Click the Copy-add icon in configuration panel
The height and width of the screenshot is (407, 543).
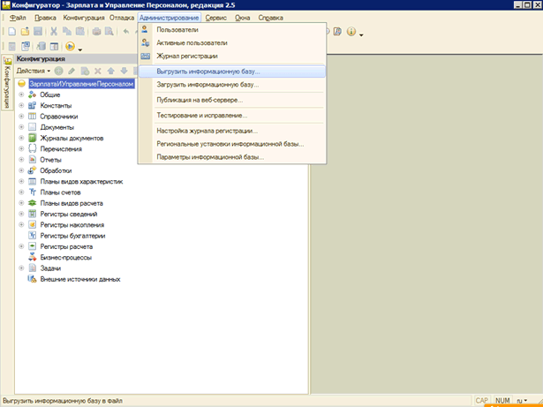click(x=85, y=71)
